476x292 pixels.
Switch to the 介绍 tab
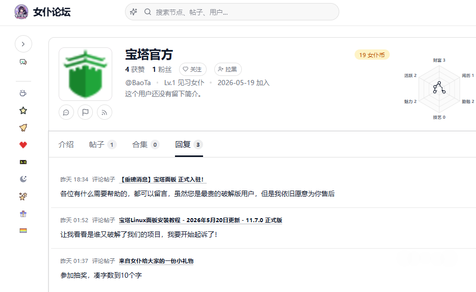pos(66,145)
